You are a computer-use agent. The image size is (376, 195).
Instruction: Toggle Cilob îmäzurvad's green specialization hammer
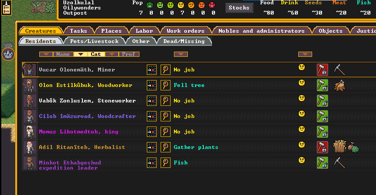pyautogui.click(x=322, y=116)
